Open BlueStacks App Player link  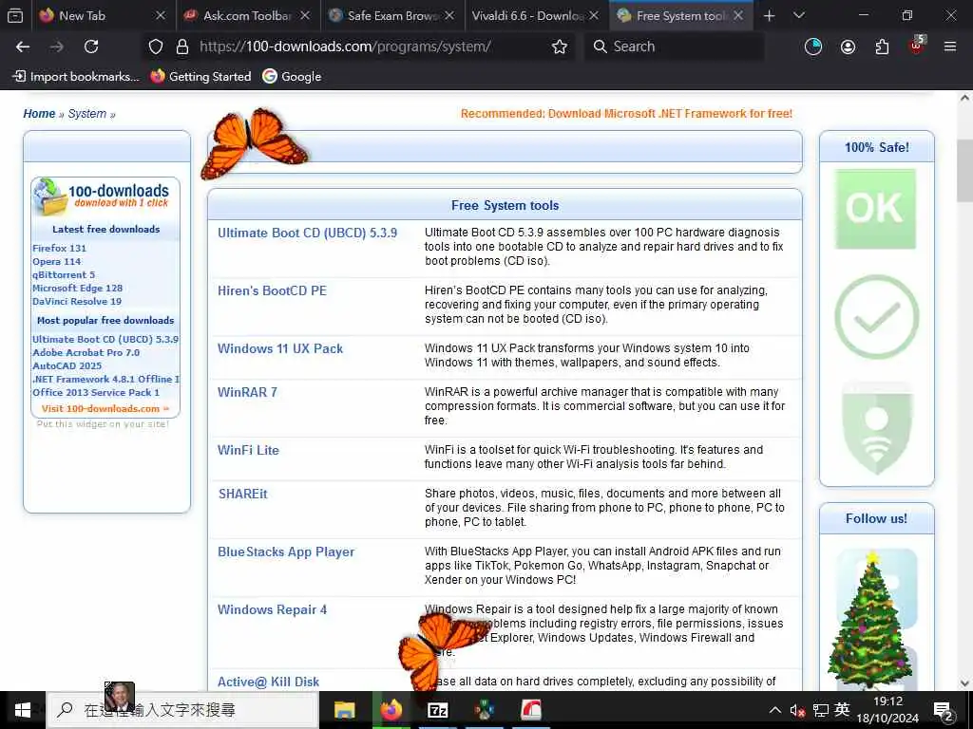[x=285, y=551]
